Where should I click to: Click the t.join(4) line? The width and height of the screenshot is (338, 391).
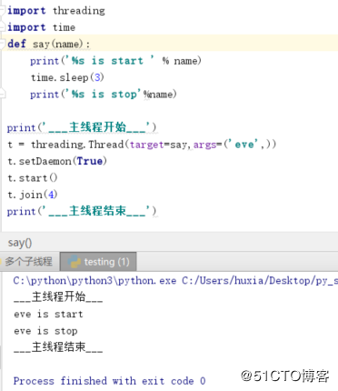(33, 195)
